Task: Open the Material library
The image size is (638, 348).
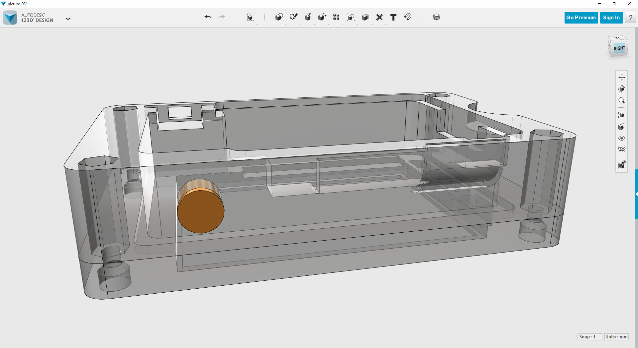Action: click(436, 17)
